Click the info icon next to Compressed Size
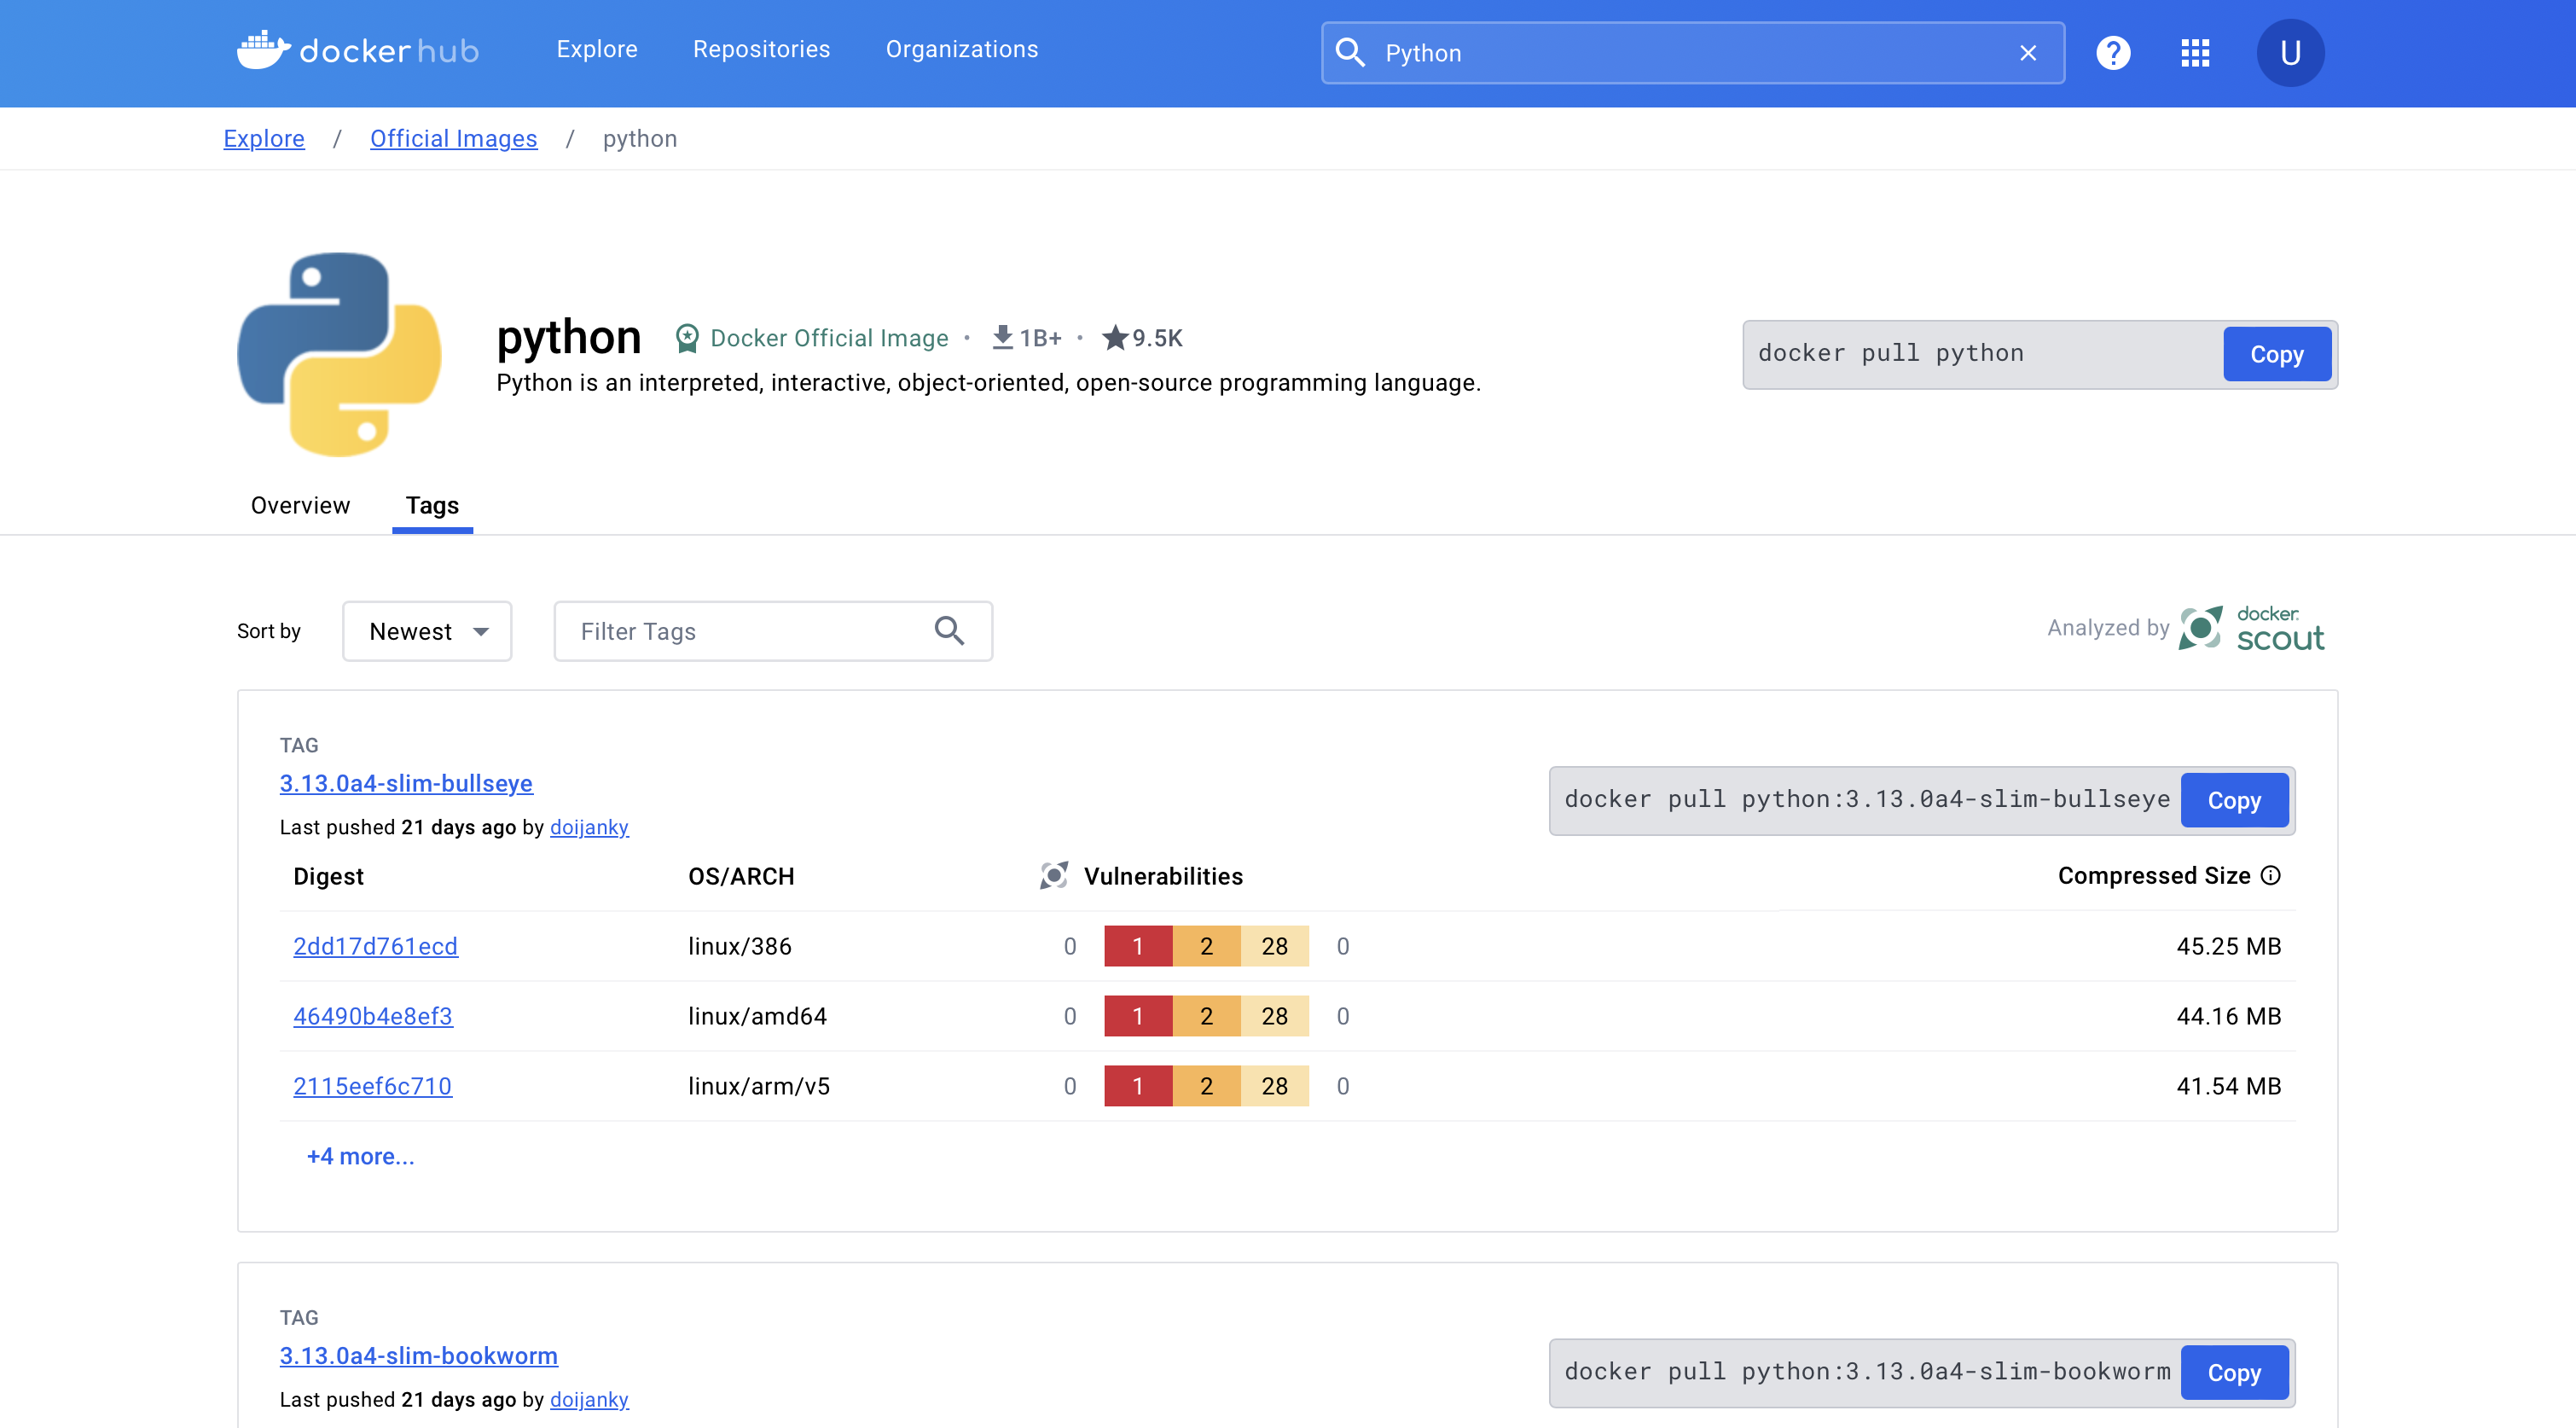 tap(2271, 875)
